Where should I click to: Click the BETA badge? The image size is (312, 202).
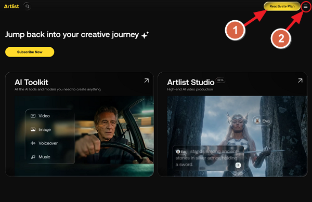click(220, 80)
